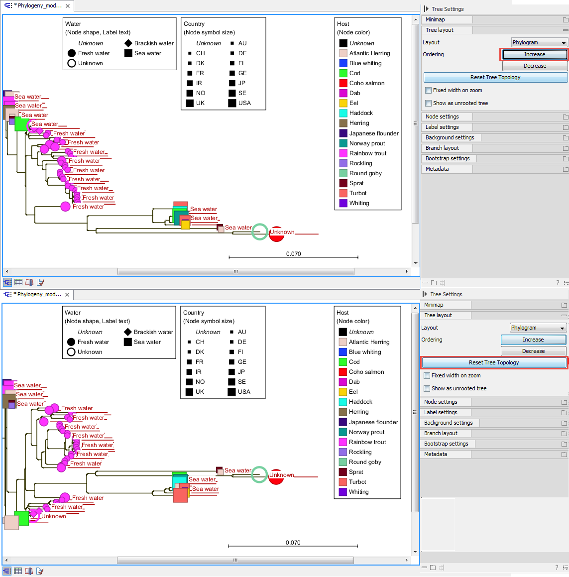Click Increase to change tree ordering

click(534, 54)
